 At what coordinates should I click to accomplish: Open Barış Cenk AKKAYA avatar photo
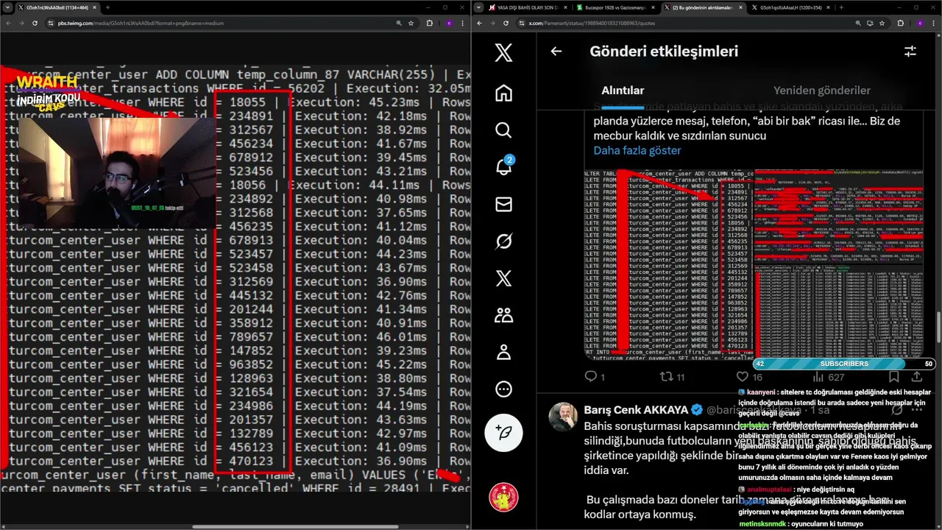tap(563, 417)
